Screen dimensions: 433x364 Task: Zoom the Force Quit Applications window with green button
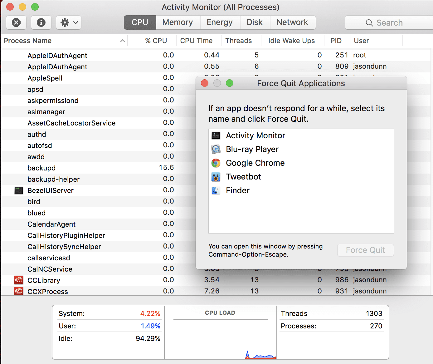(x=230, y=83)
